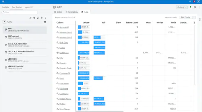Viewport: 202px width, 112px height.
Task: Click the AIRF table icon in the heading
Action: pyautogui.click(x=54, y=7)
